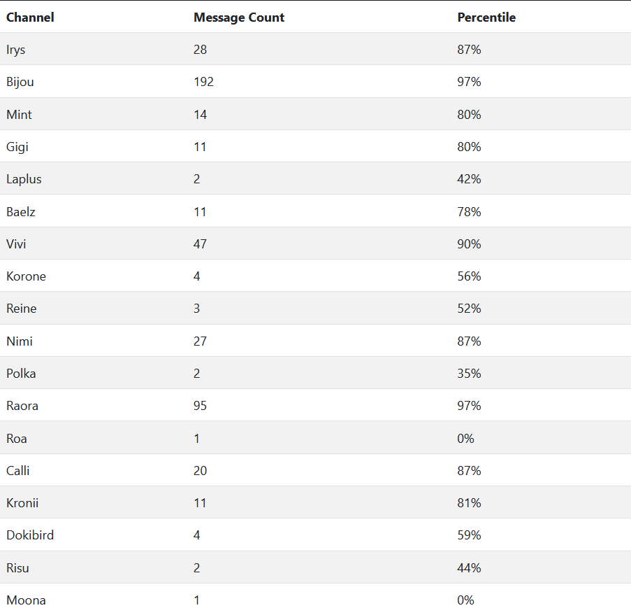Click the Calli channel cell
The width and height of the screenshot is (631, 615).
pos(18,471)
